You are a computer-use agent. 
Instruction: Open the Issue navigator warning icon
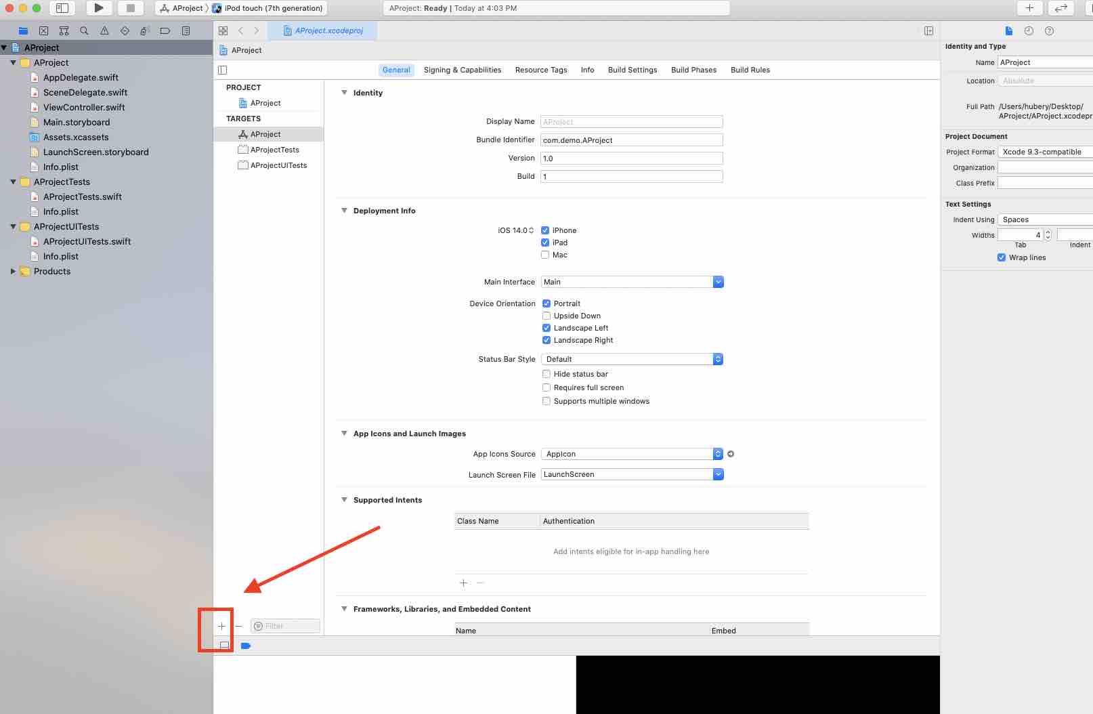click(104, 30)
